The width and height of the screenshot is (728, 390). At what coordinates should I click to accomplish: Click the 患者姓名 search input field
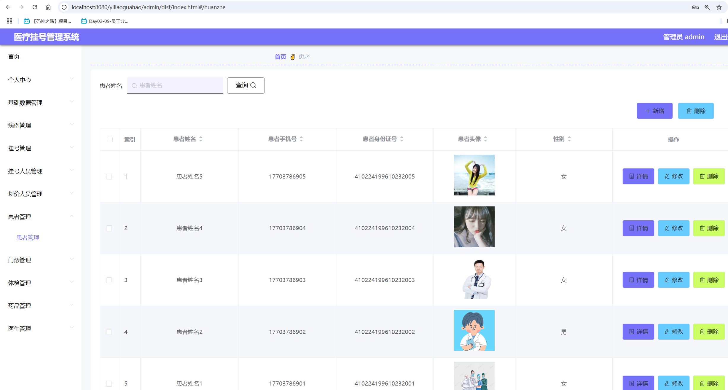pyautogui.click(x=175, y=85)
